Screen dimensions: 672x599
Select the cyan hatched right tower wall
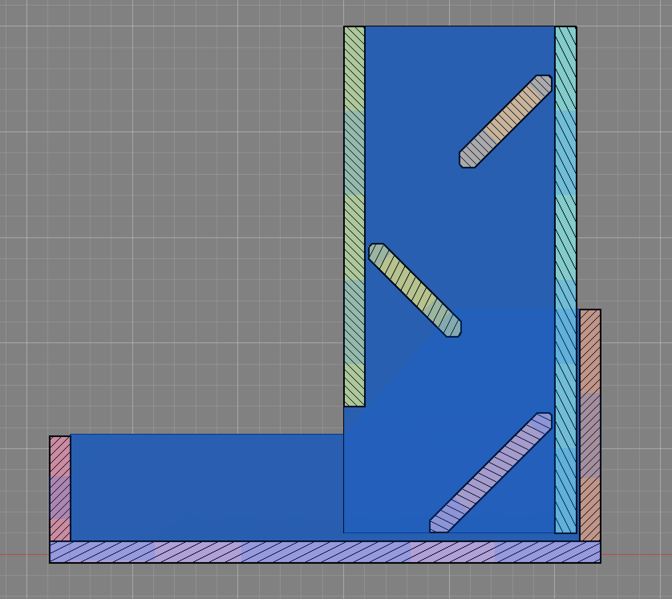click(x=566, y=200)
